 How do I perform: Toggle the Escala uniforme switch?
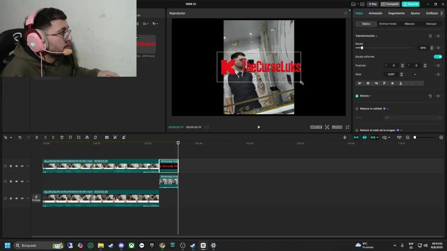pos(438,56)
